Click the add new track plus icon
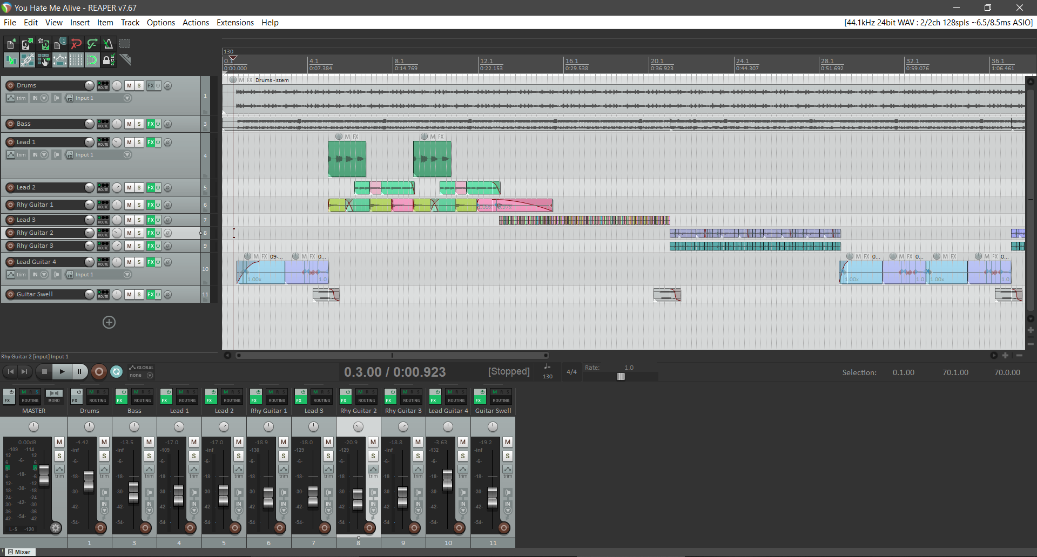 coord(109,322)
